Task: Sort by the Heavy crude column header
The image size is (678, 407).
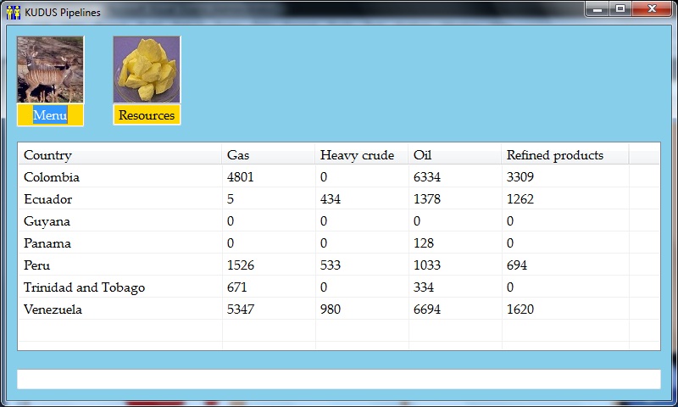Action: click(362, 155)
